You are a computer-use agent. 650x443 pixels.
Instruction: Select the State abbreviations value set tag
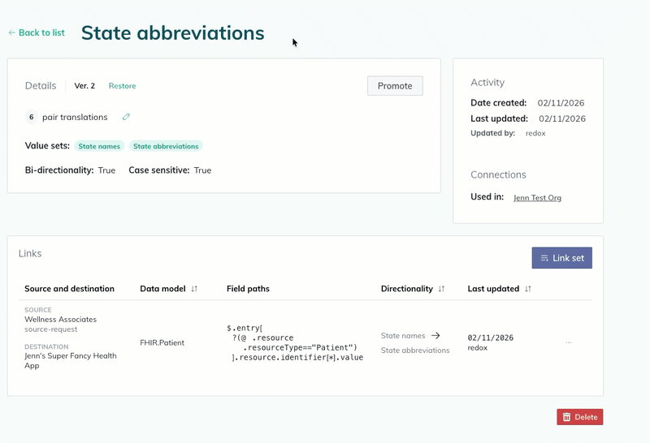click(x=166, y=146)
